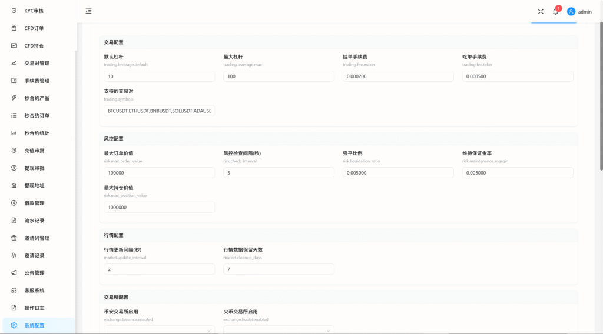The image size is (603, 334).
Task: Go to 交易对管理 menu item
Action: pos(37,64)
